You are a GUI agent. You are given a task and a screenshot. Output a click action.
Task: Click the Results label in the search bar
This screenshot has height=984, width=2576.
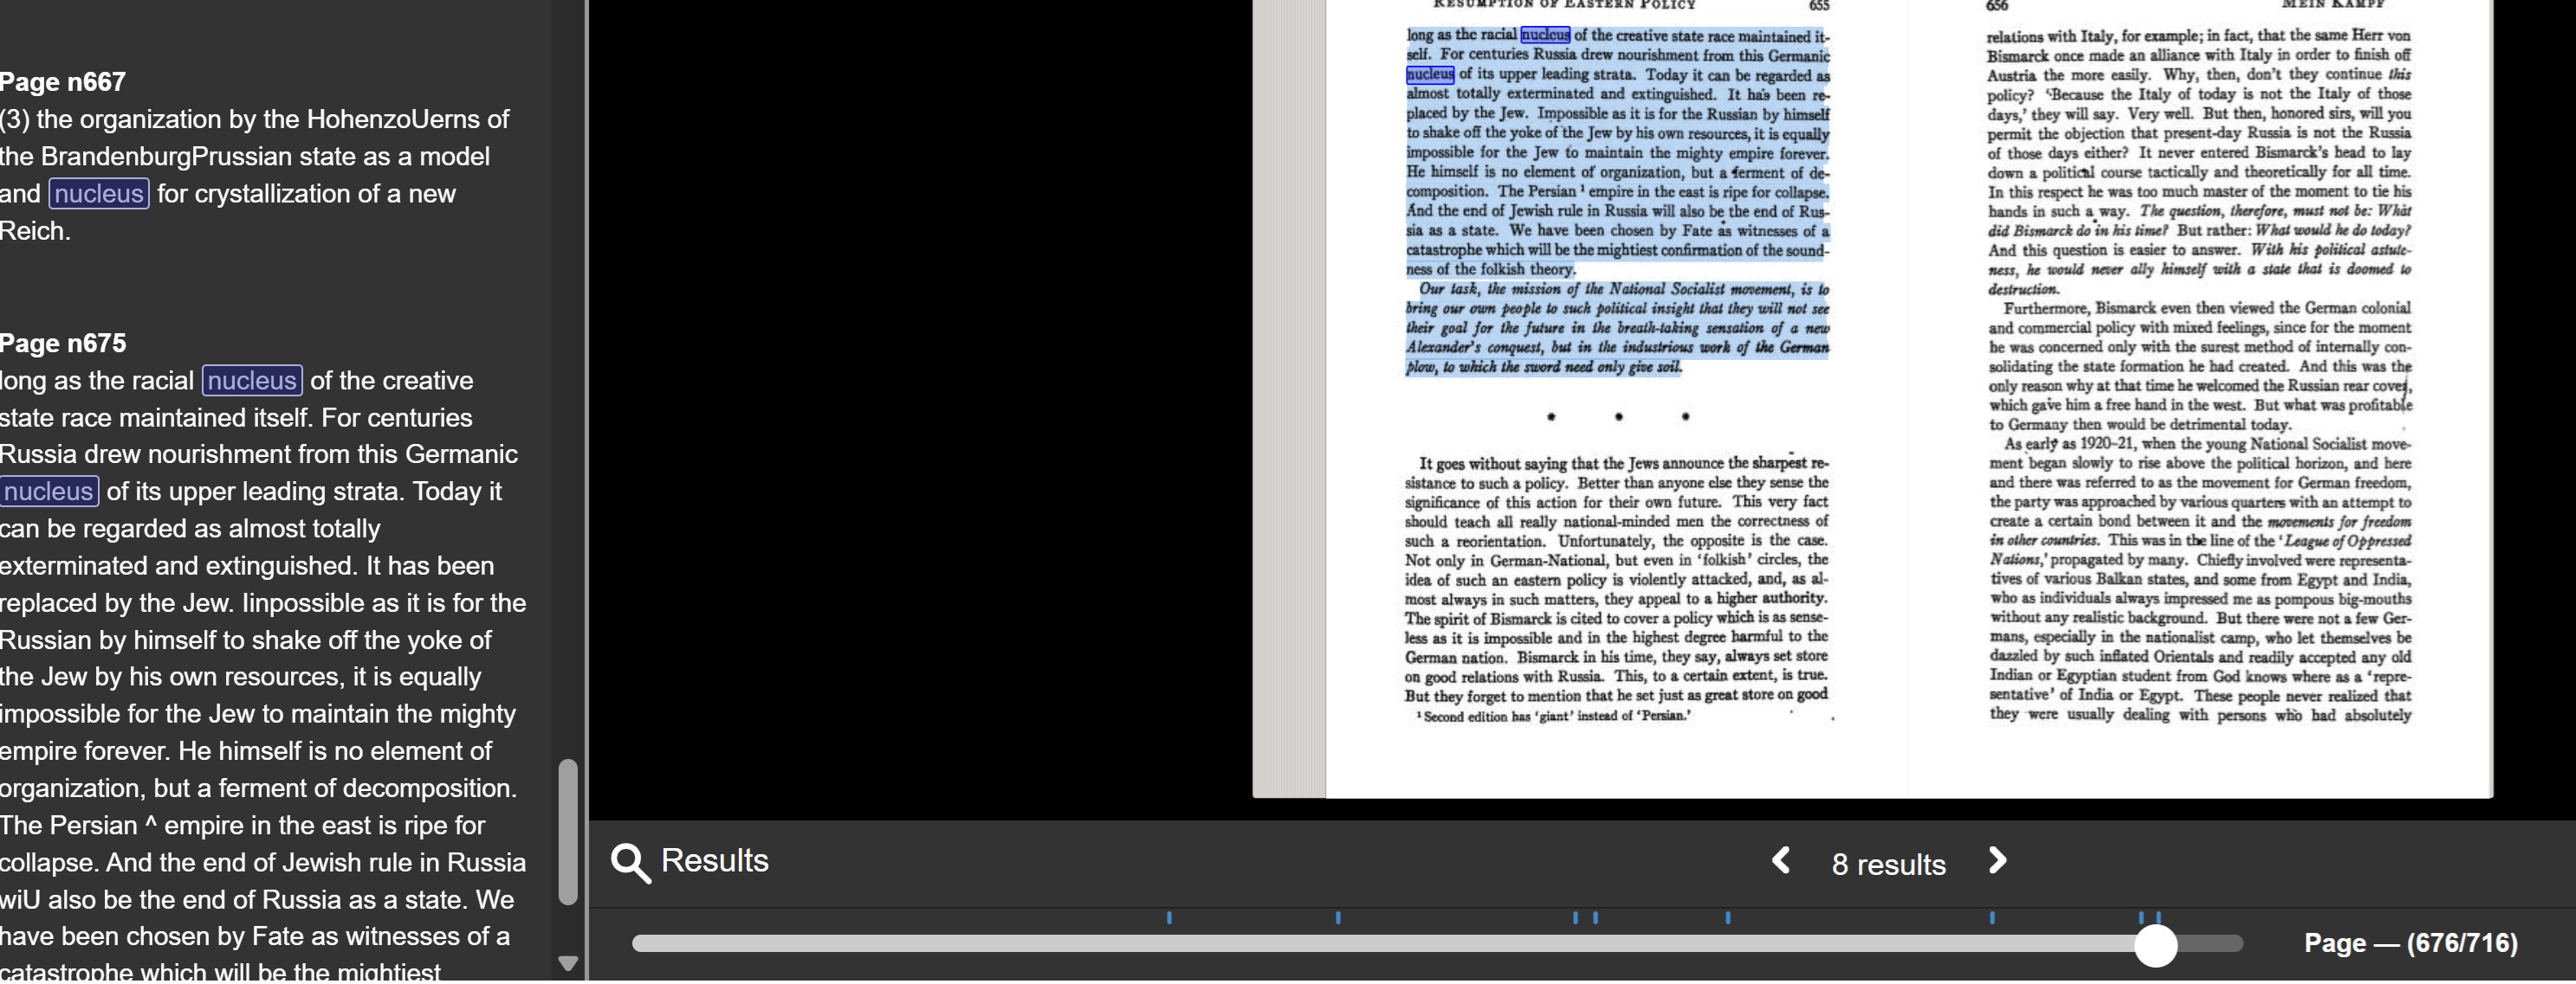pyautogui.click(x=715, y=861)
